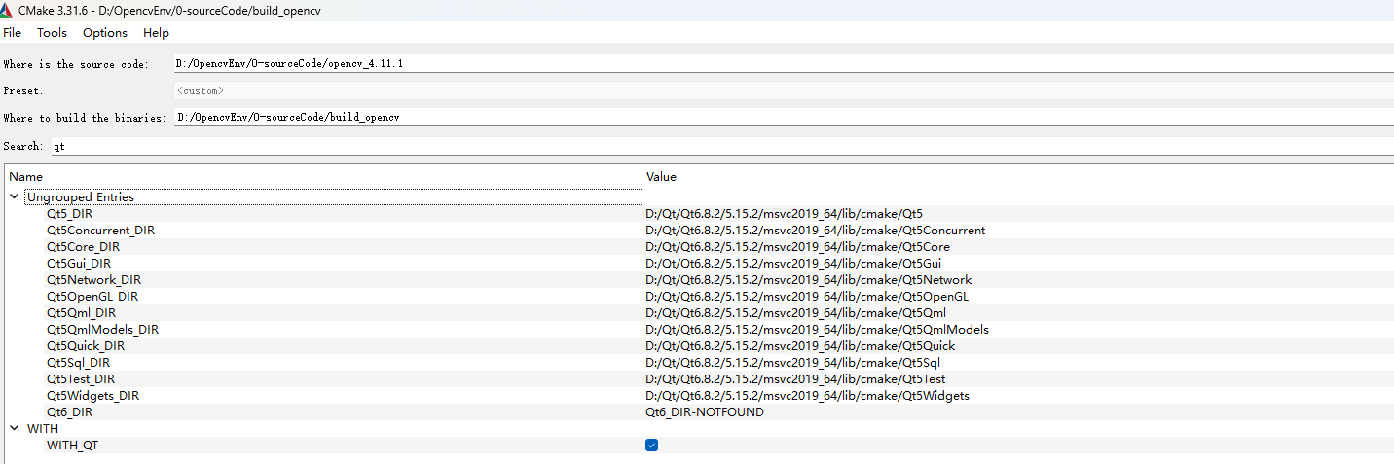Select the Qt5OpenGL_DIR entry
This screenshot has height=464, width=1394.
pos(92,297)
